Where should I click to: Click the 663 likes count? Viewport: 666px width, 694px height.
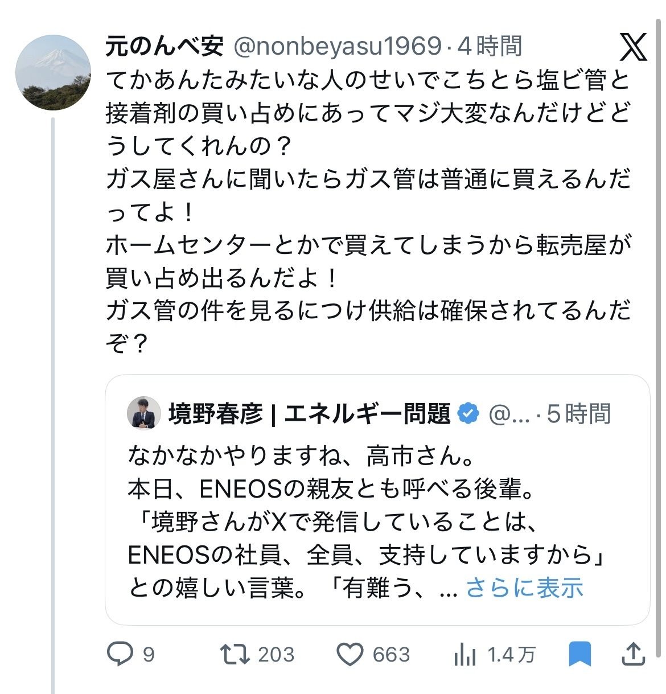pos(391,655)
